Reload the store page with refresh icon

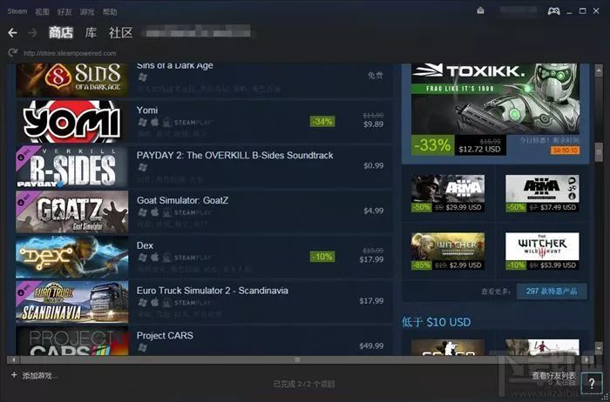[13, 52]
